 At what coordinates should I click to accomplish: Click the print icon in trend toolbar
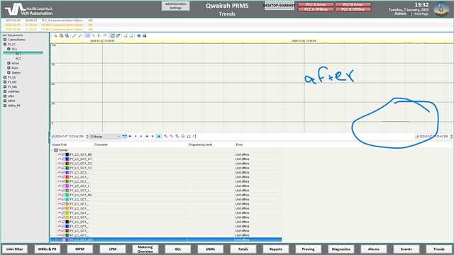tap(55, 35)
